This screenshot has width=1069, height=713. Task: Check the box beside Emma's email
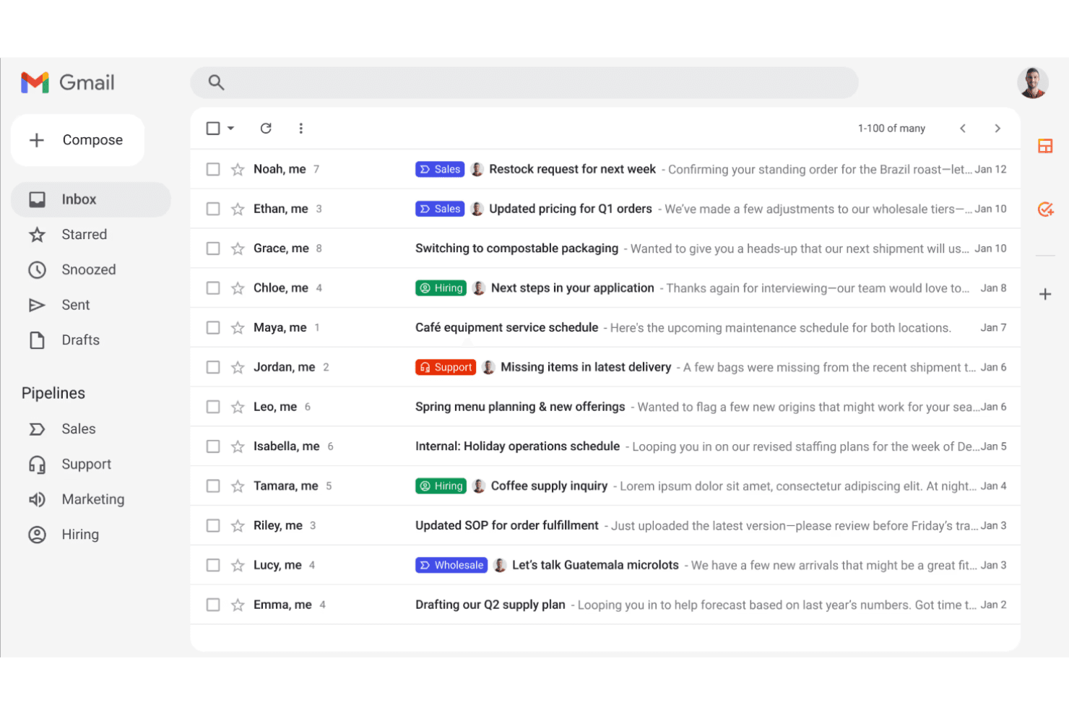click(213, 605)
